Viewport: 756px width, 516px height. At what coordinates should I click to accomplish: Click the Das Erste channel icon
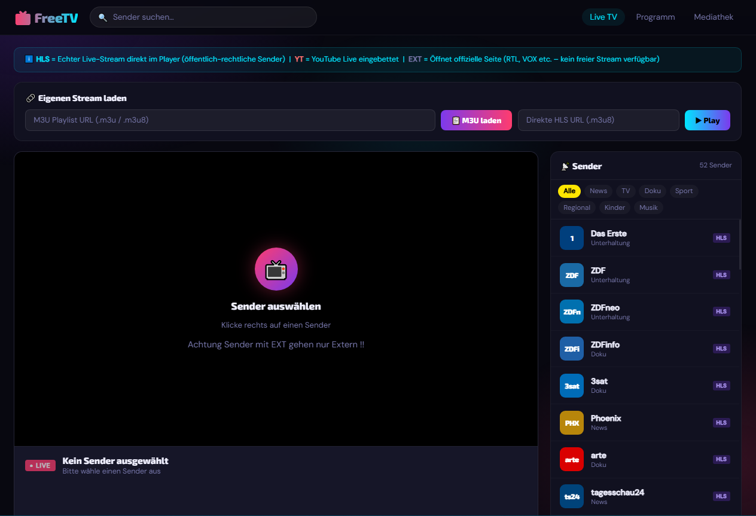click(x=571, y=238)
